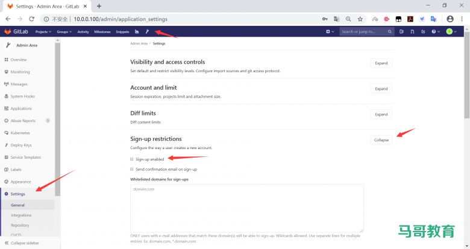The width and height of the screenshot is (470, 249).
Task: Click the browser back arrow
Action: (8, 19)
